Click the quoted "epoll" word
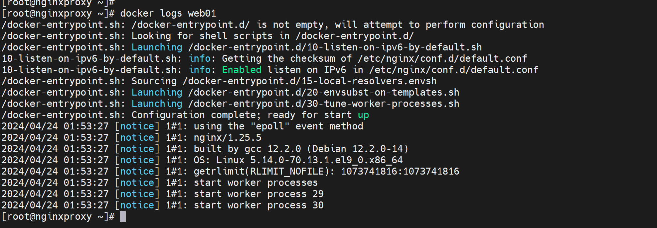 [270, 126]
